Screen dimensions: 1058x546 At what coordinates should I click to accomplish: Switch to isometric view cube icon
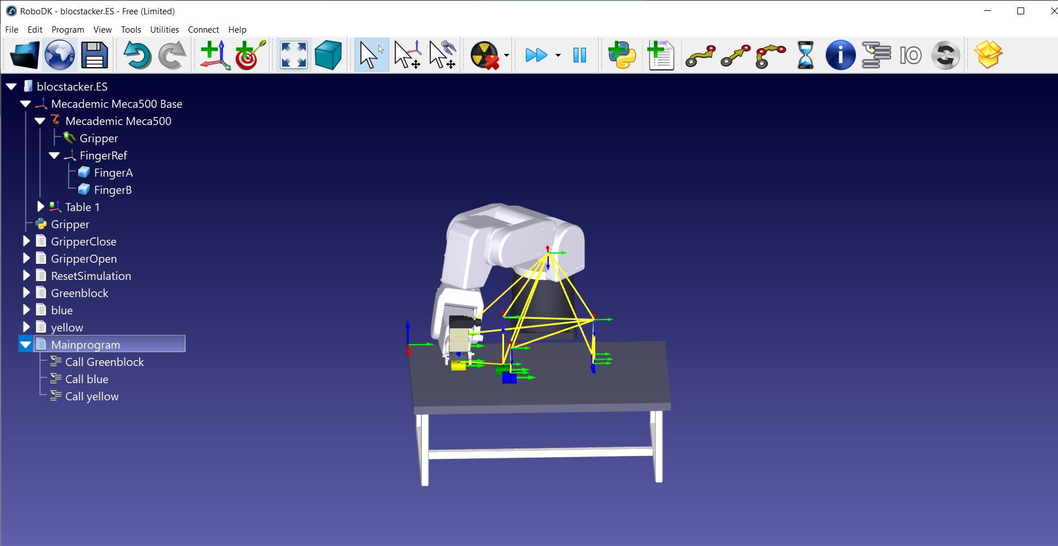pos(328,55)
